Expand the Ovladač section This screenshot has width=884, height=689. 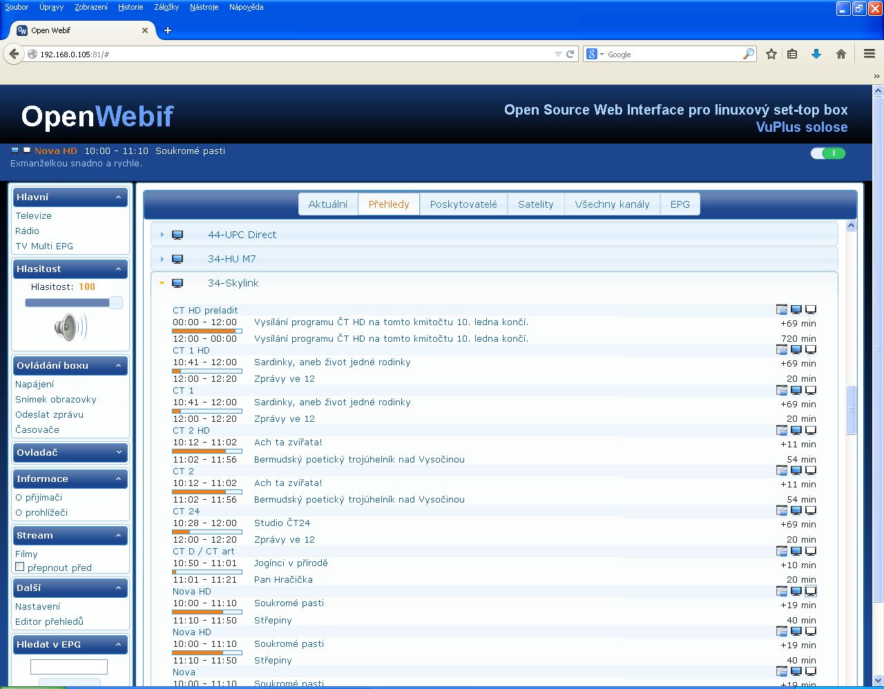[x=118, y=453]
